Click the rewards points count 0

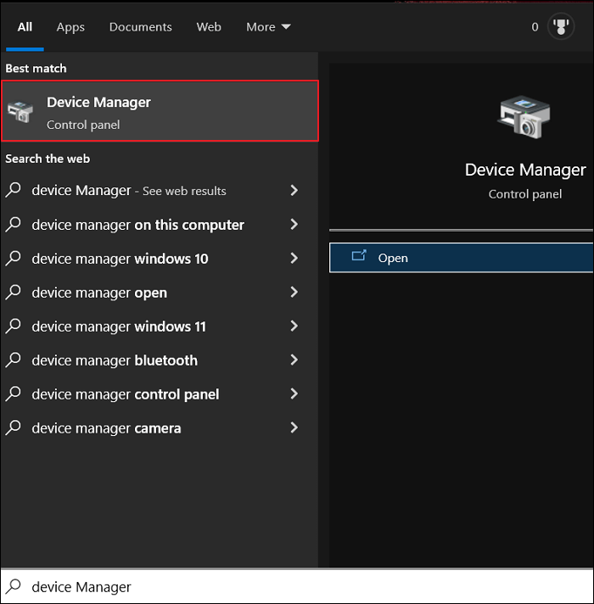535,27
